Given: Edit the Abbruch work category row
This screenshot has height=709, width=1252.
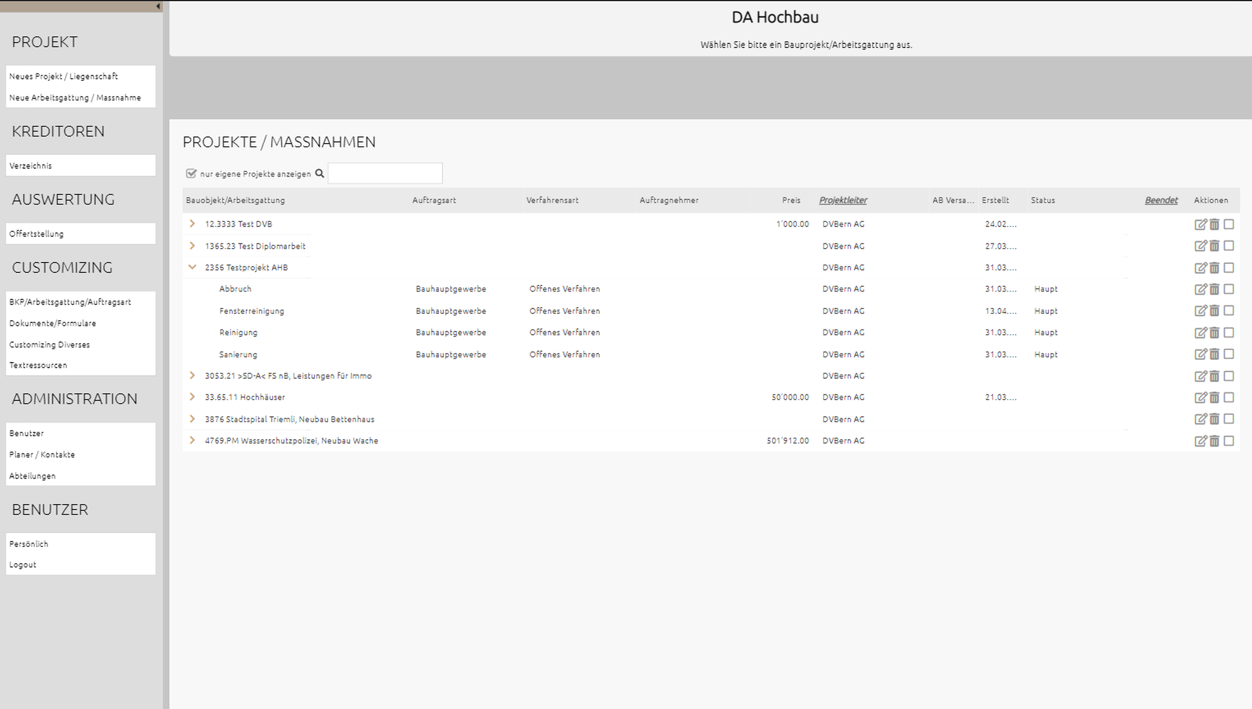Looking at the screenshot, I should pyautogui.click(x=1200, y=290).
